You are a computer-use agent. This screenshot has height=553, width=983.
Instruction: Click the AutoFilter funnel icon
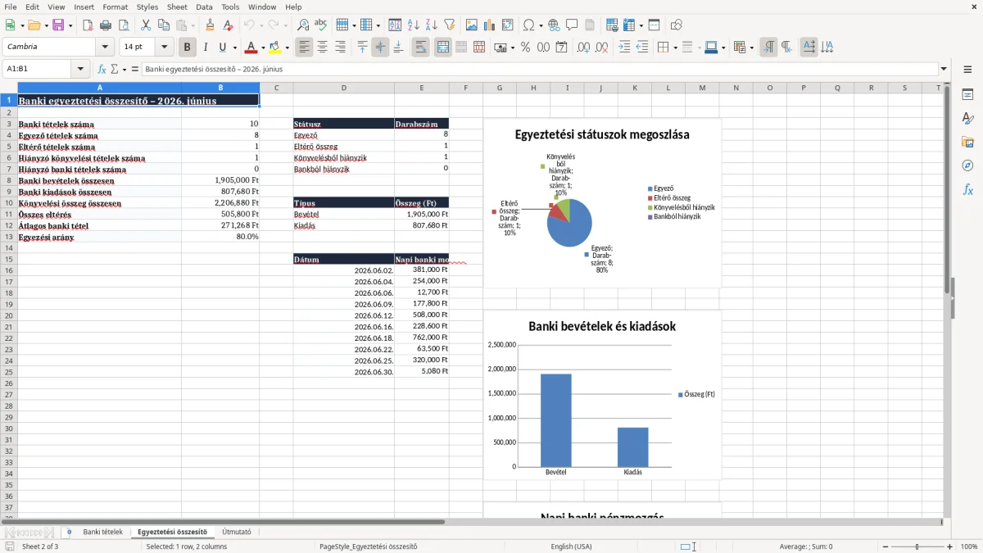(450, 25)
